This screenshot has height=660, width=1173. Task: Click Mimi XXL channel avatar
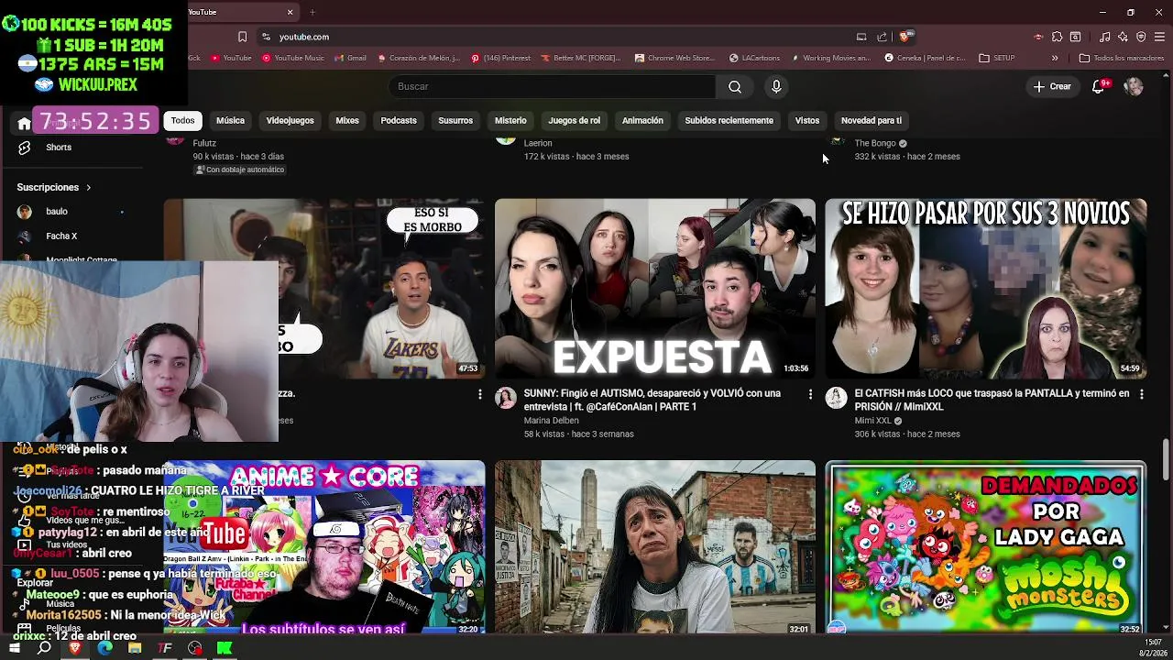tap(836, 398)
